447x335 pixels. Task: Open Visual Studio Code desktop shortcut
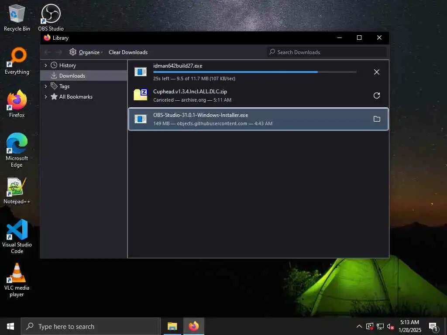click(17, 236)
